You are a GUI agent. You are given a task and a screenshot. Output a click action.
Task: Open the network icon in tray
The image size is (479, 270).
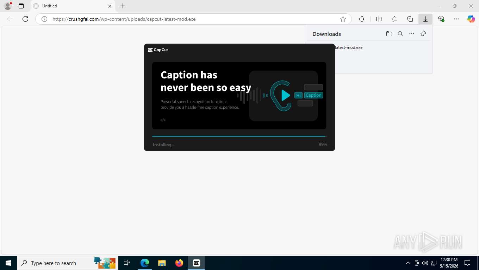click(434, 263)
